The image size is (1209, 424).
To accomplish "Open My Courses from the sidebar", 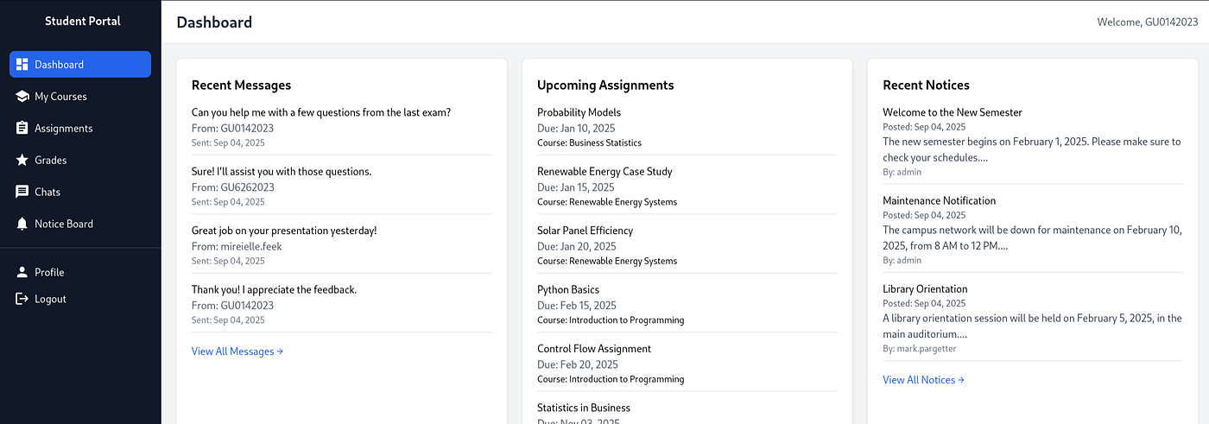I will coord(60,97).
